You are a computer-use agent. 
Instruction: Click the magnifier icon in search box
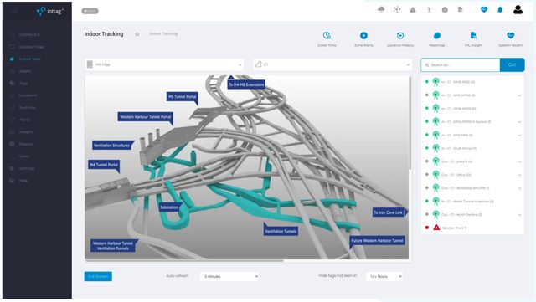click(x=427, y=65)
